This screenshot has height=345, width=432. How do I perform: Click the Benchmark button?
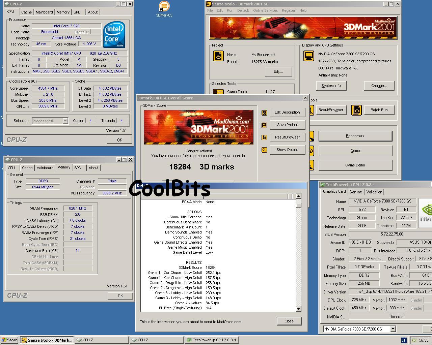coord(355,136)
